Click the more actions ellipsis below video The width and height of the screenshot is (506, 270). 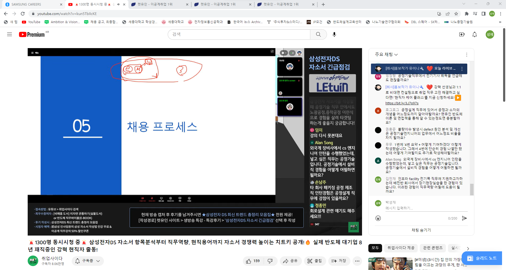click(357, 261)
